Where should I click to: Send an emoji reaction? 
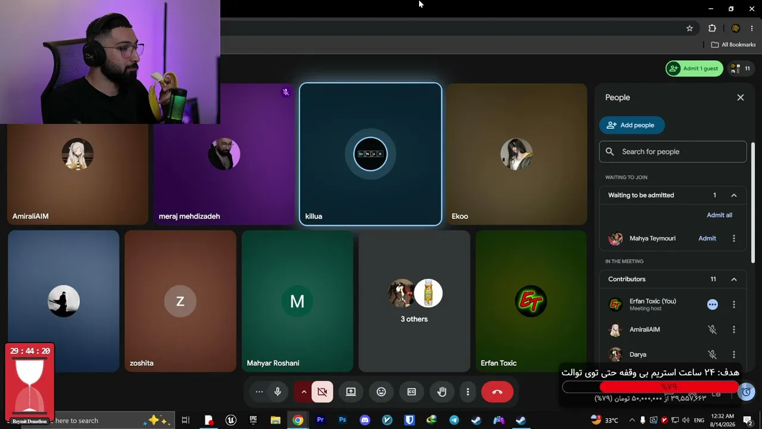pyautogui.click(x=382, y=392)
